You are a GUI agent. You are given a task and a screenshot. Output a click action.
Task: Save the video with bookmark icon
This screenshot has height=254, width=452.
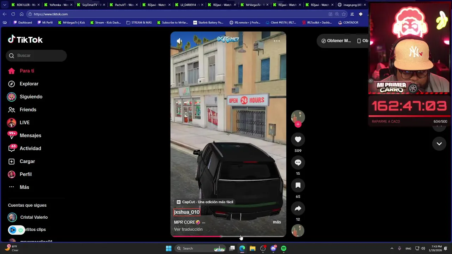(298, 186)
